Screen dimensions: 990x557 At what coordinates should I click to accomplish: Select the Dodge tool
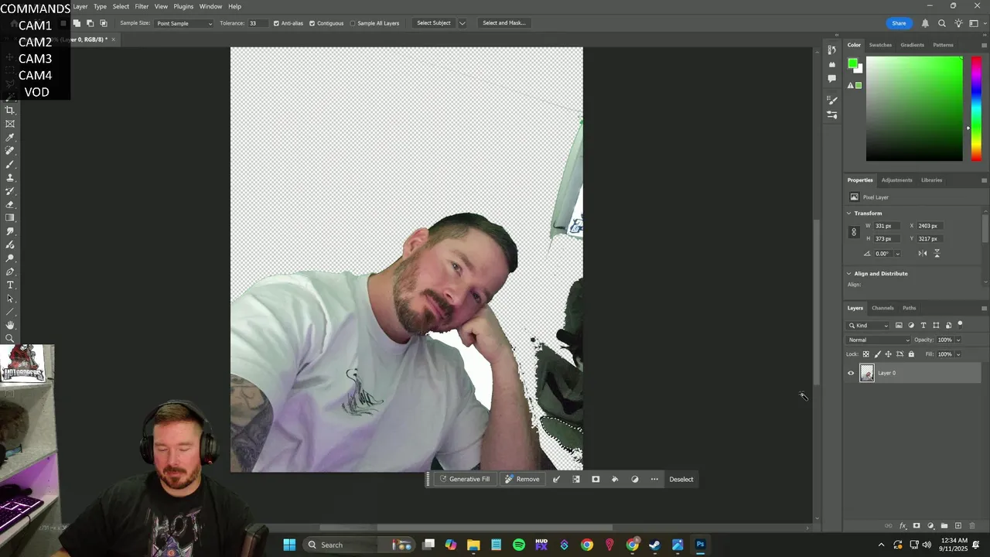10,258
